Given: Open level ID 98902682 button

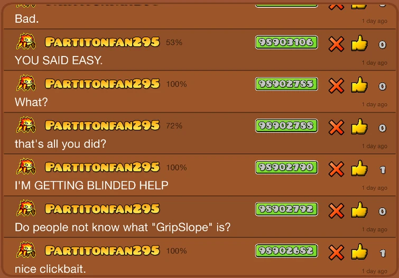Looking at the screenshot, I should click(x=286, y=251).
